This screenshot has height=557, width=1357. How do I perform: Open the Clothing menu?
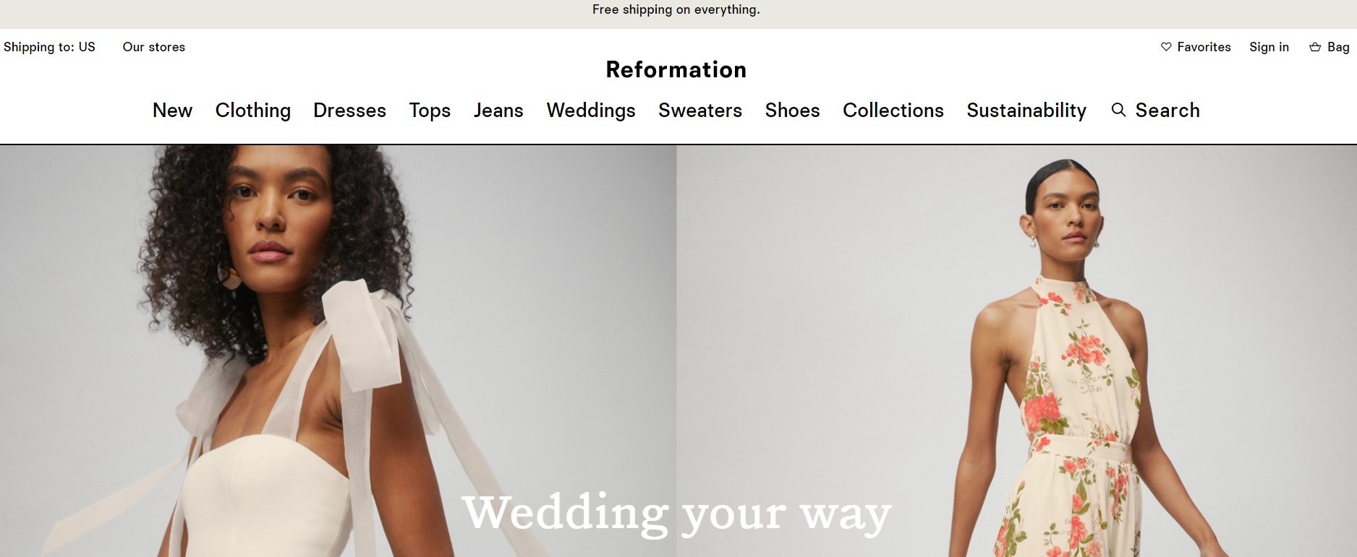[253, 110]
